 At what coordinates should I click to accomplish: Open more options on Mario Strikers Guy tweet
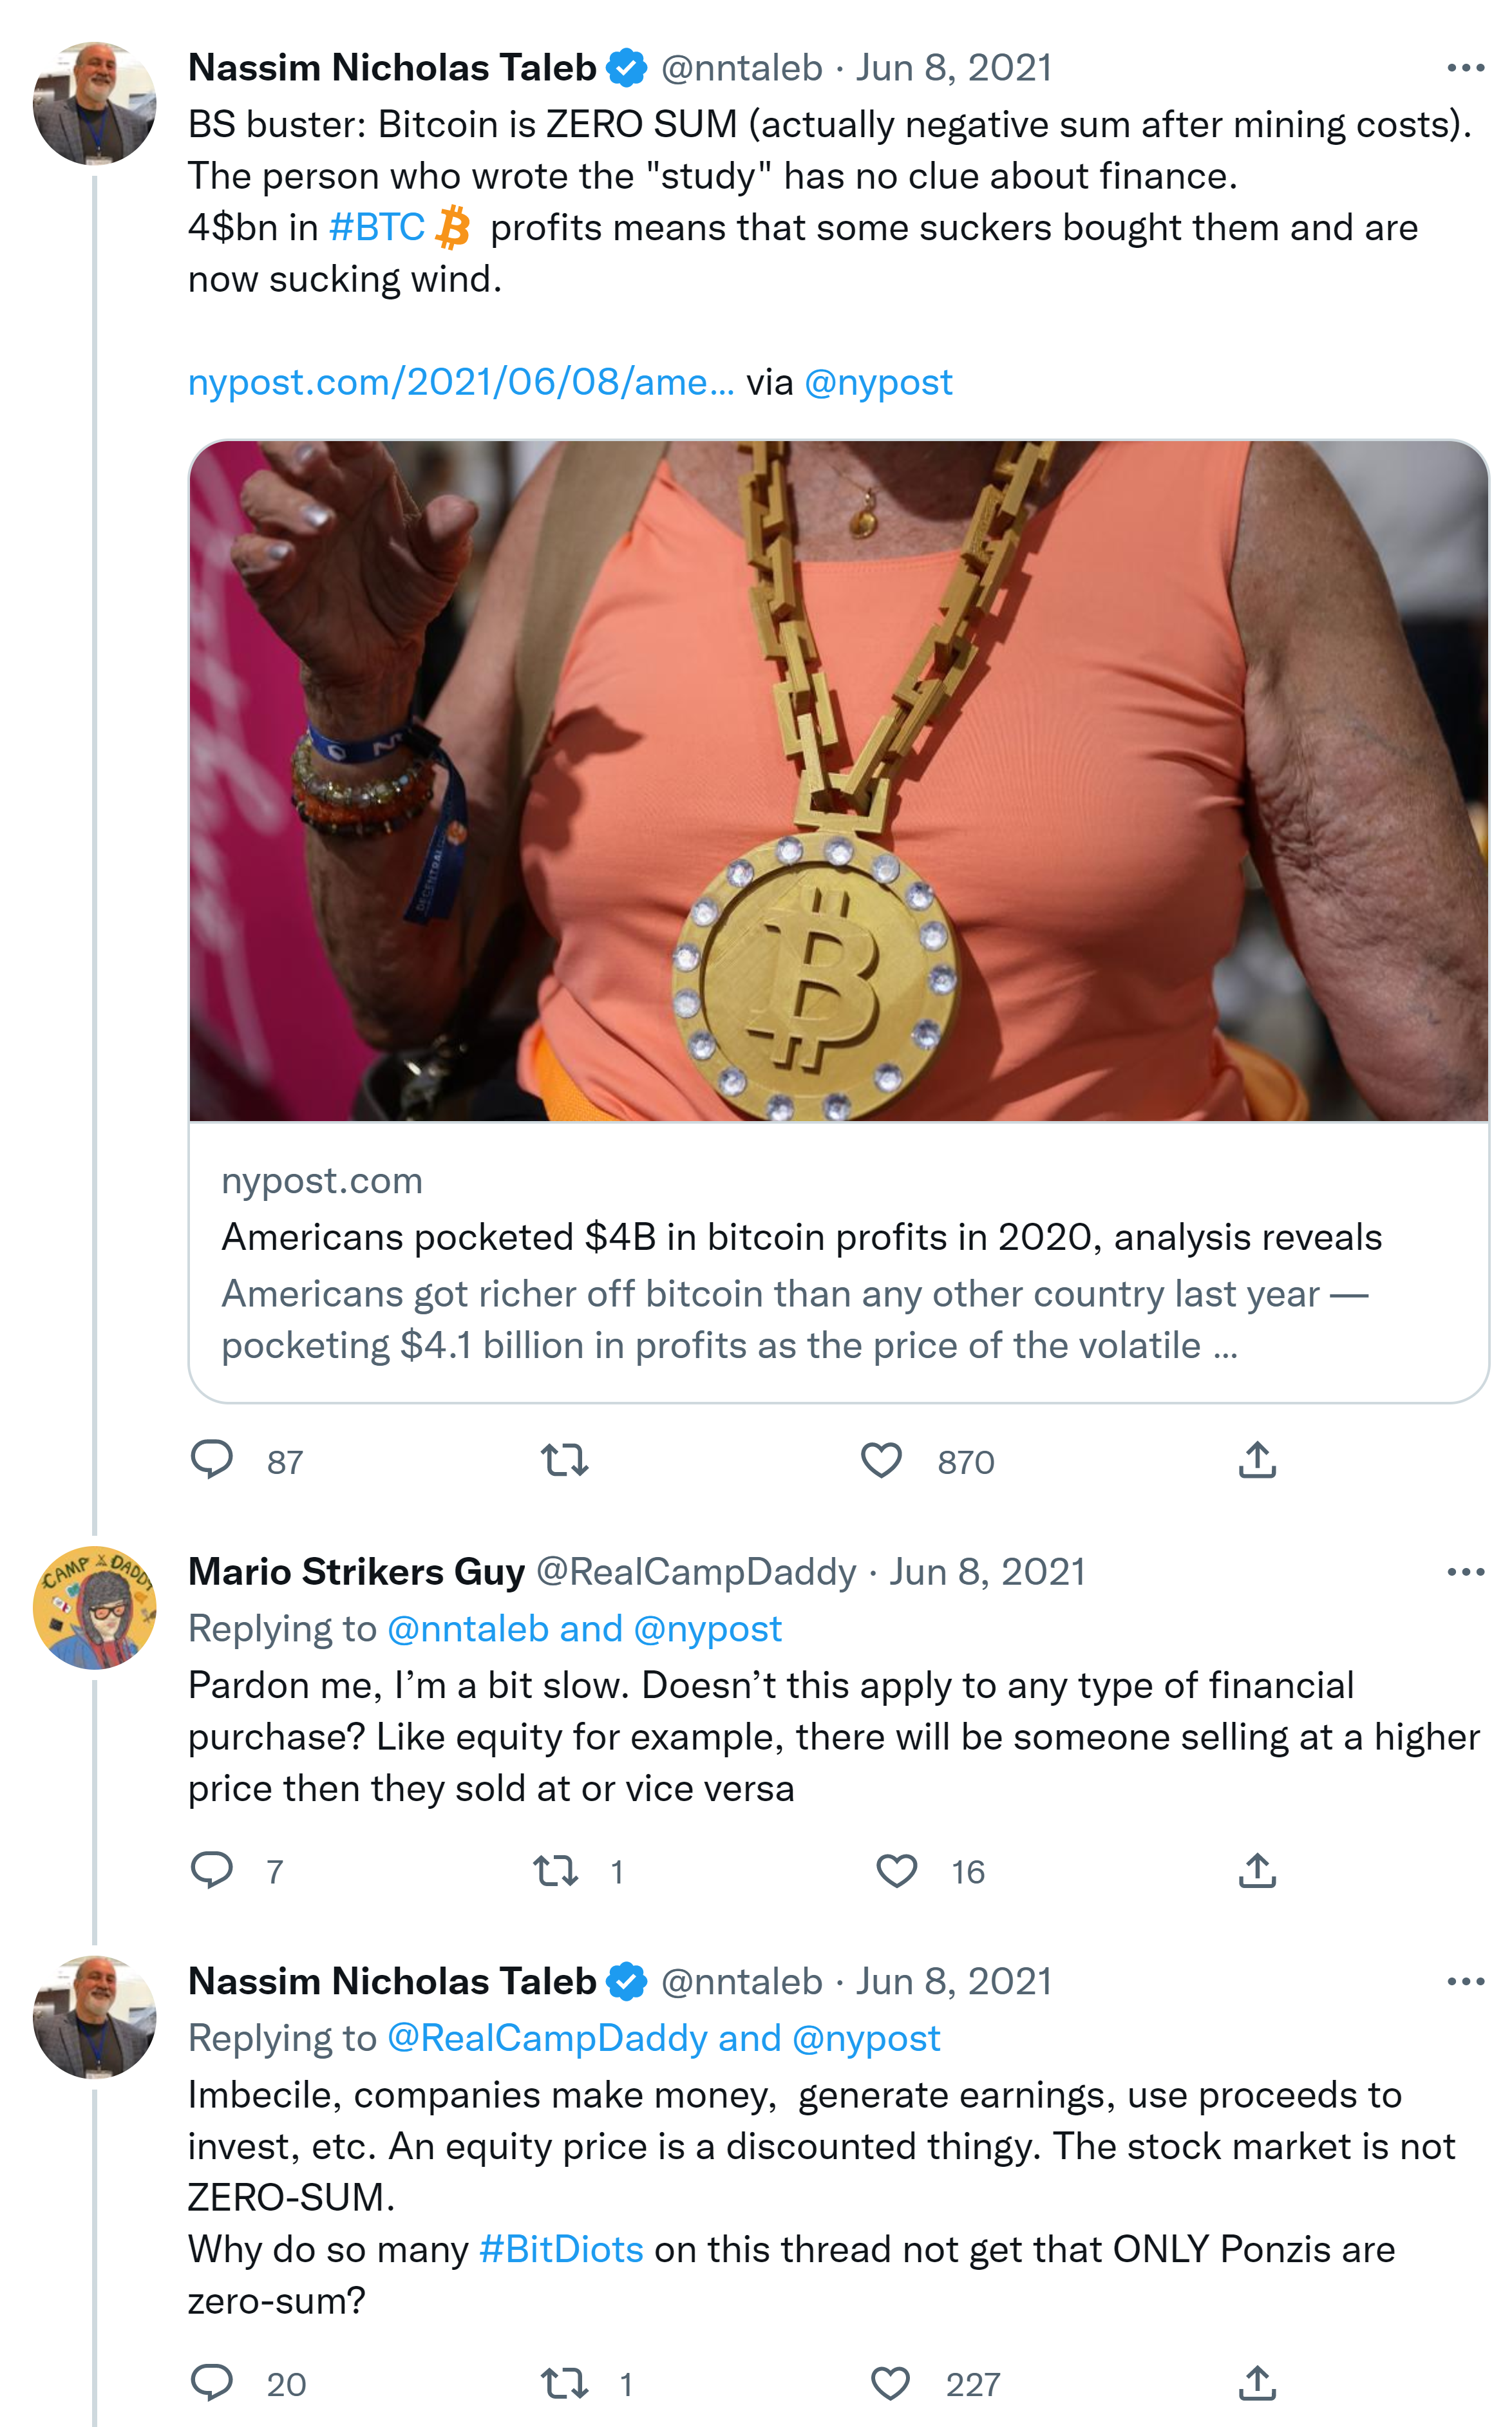1465,1572
